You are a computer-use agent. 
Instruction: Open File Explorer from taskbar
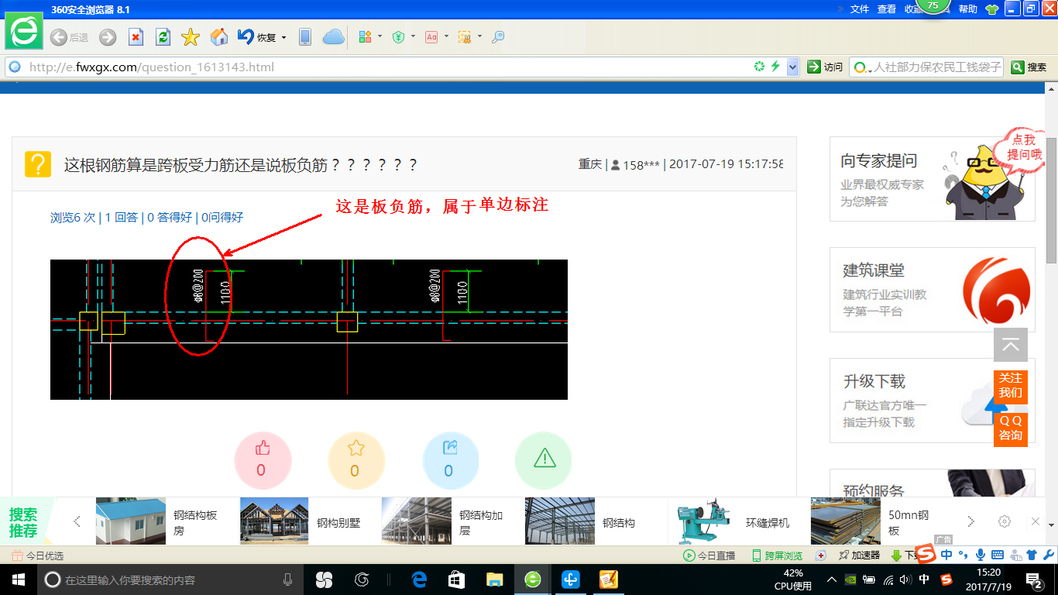tap(494, 580)
